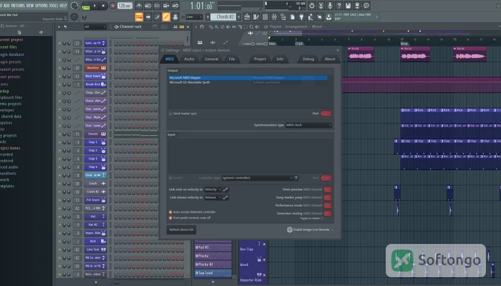This screenshot has height=286, width=501.
Task: Toggle Auto accept detected controller
Action: (x=170, y=212)
